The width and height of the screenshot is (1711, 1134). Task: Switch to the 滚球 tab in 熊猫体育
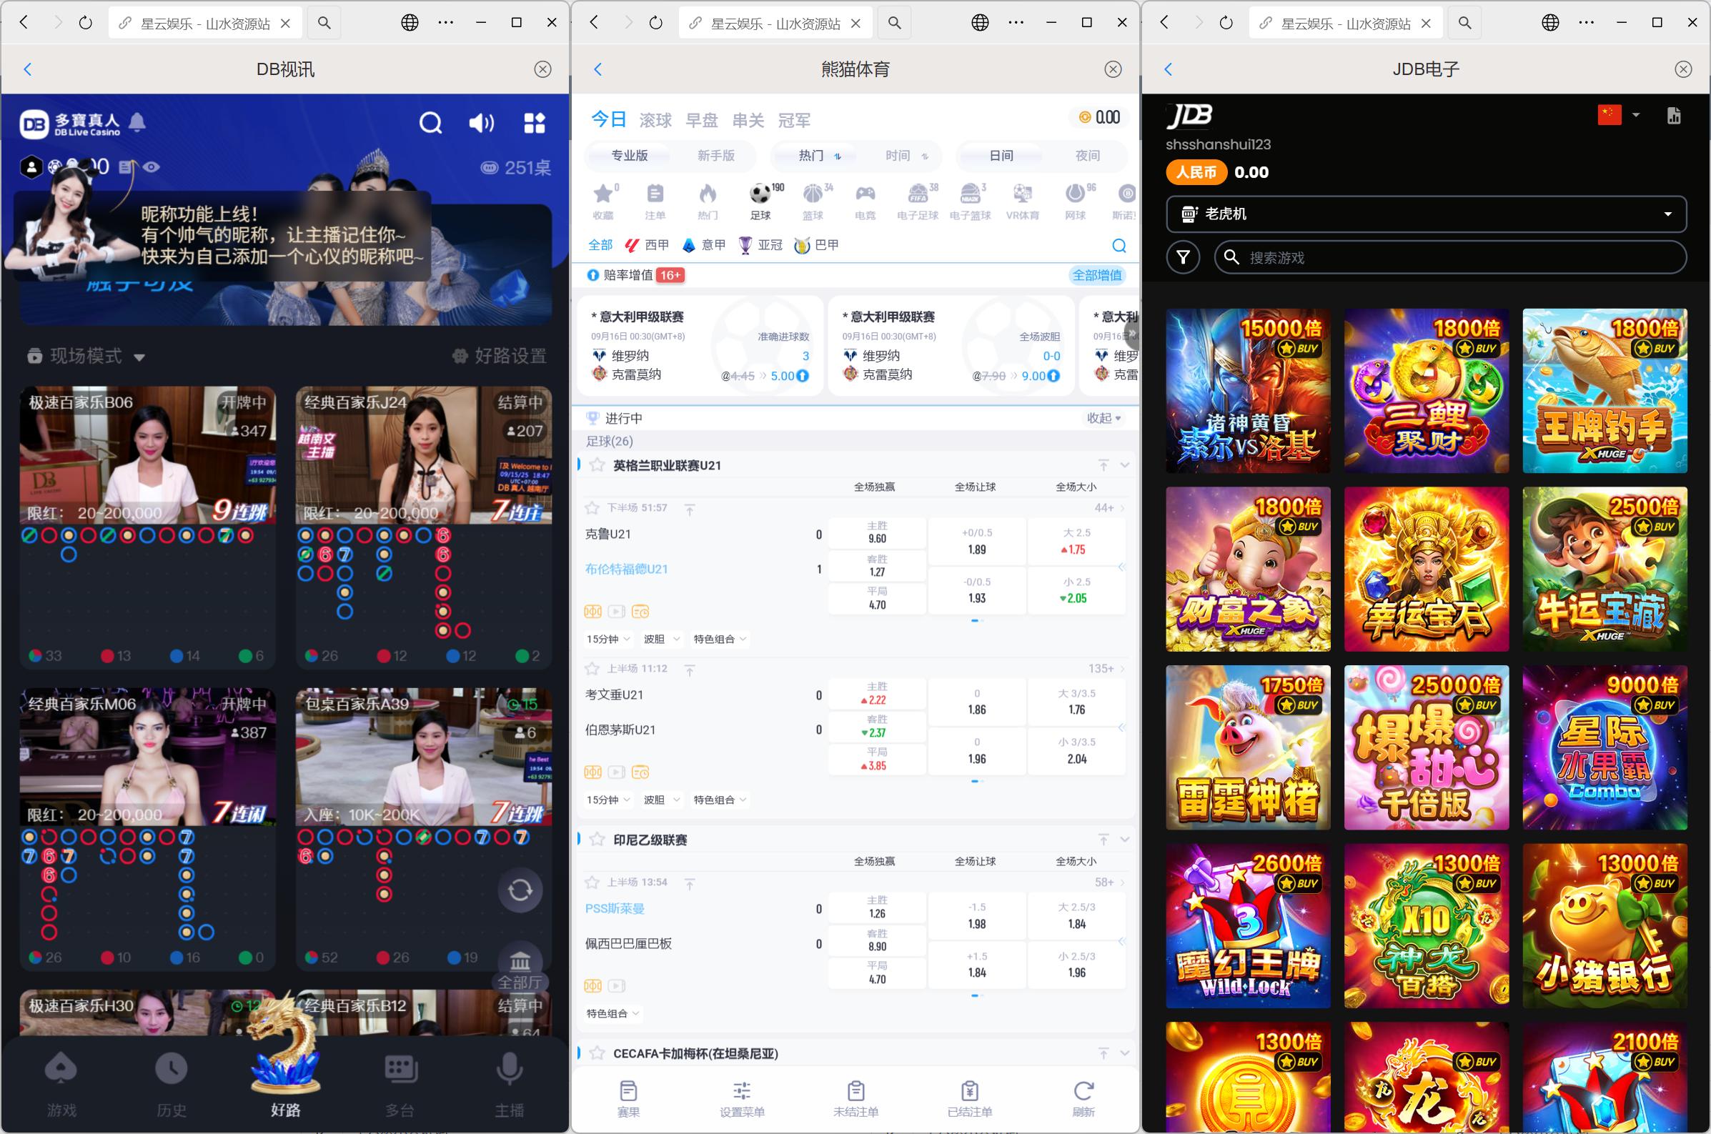click(657, 120)
